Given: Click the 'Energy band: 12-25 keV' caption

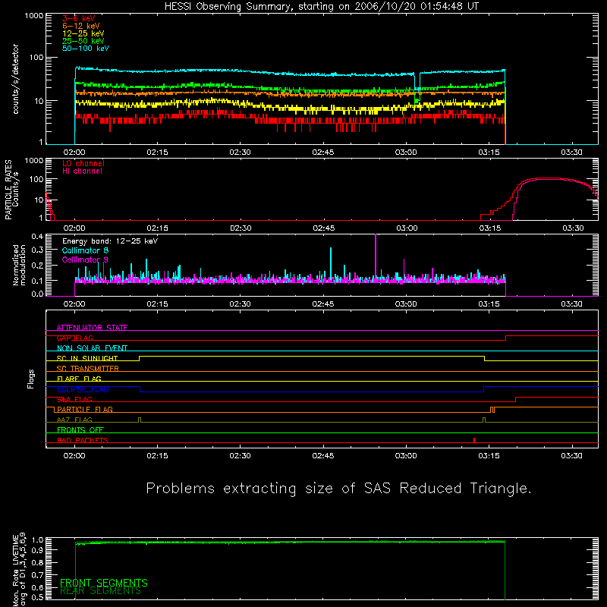Looking at the screenshot, I should (110, 241).
